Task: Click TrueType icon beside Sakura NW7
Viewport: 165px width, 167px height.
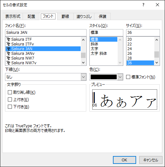Action: coord(8,58)
